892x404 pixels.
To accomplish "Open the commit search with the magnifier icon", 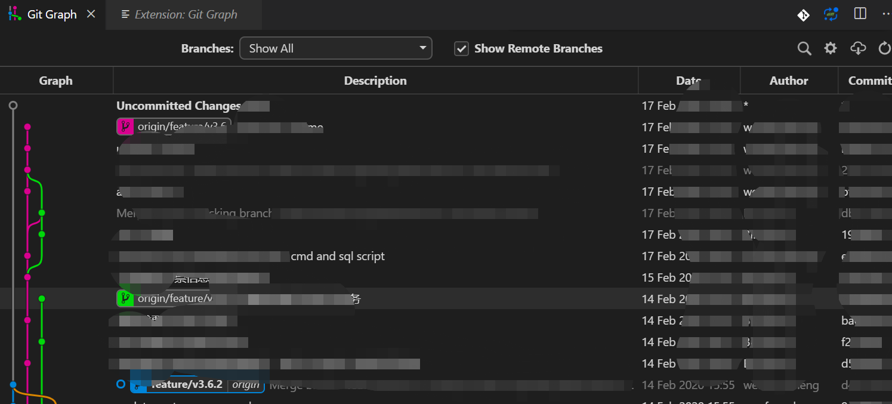I will [804, 48].
